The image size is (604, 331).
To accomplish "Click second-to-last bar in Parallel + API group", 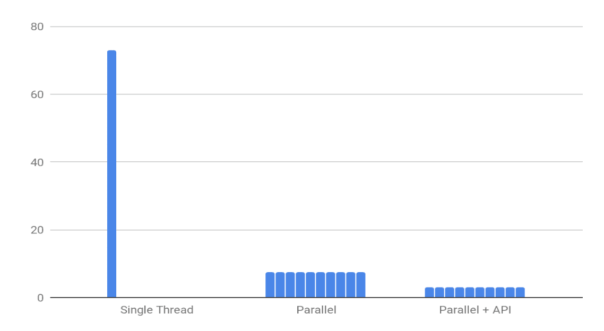I will coord(510,292).
